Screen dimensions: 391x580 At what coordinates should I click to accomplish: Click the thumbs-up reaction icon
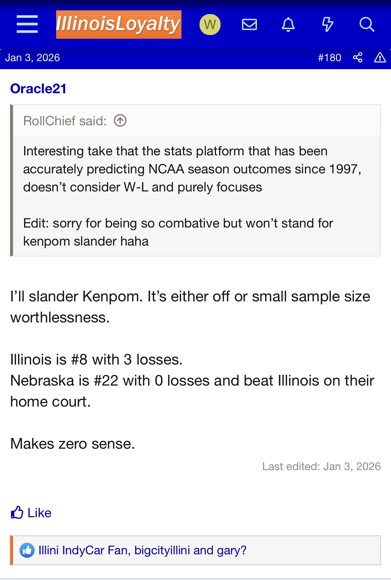(x=27, y=550)
